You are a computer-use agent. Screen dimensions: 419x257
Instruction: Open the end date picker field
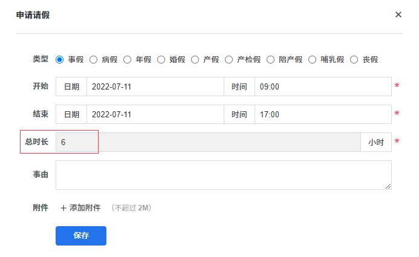pyautogui.click(x=155, y=114)
